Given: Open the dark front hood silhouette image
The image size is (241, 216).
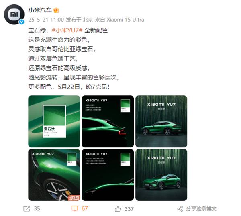Looking at the screenshot, I should (x=108, y=175).
